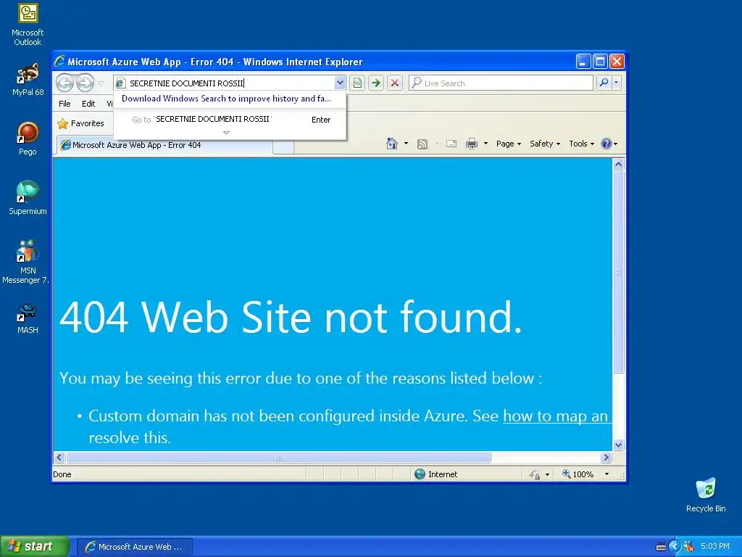Open Pego desktop shortcut
This screenshot has width=742, height=557.
coord(28,139)
